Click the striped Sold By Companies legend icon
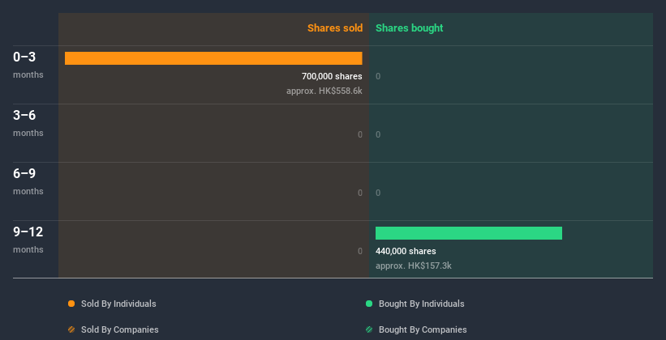Image resolution: width=666 pixels, height=340 pixels. click(x=71, y=329)
